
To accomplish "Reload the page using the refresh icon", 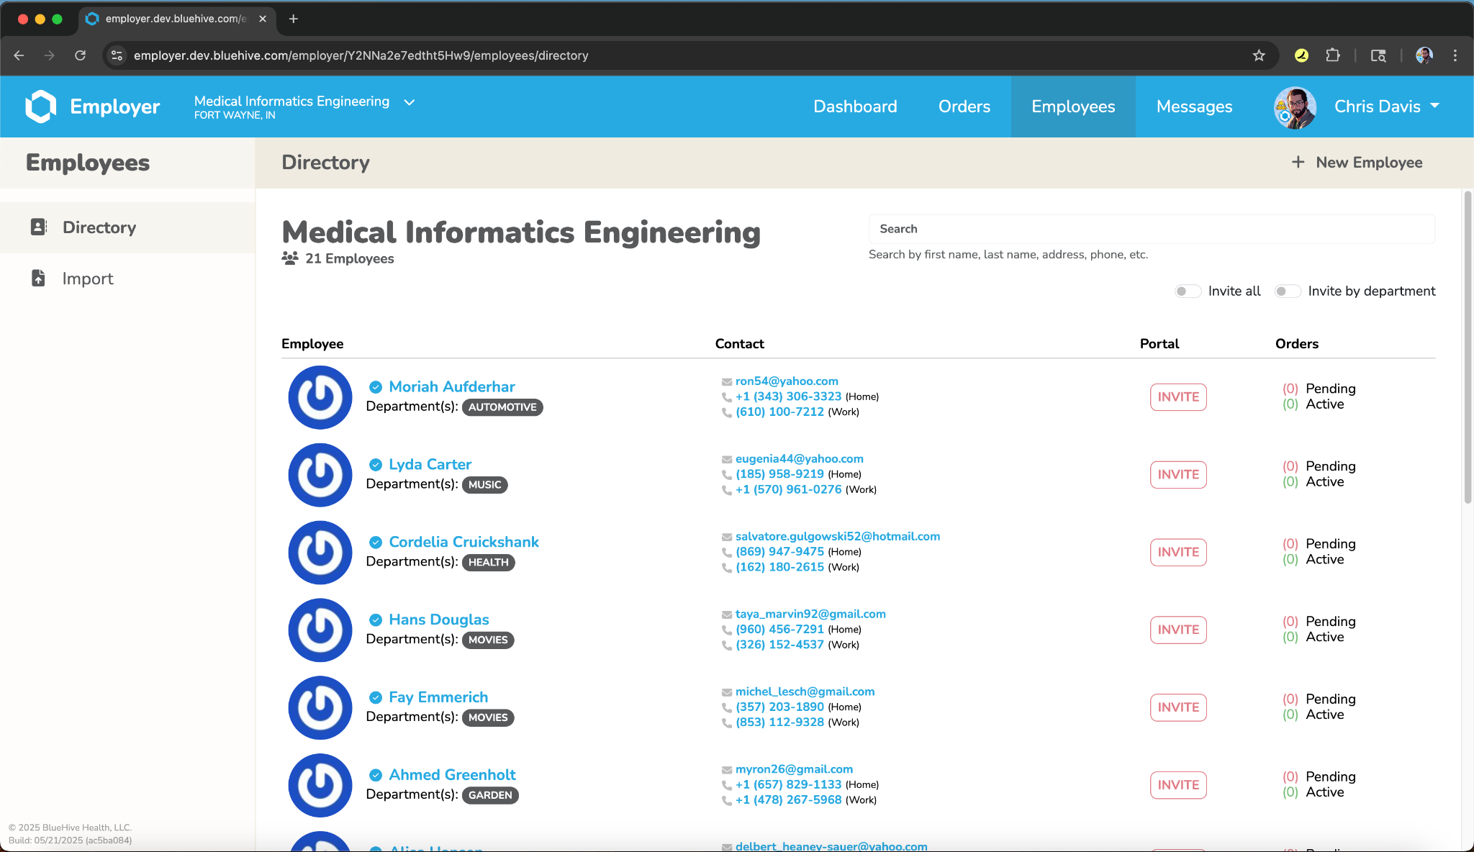I will click(81, 55).
